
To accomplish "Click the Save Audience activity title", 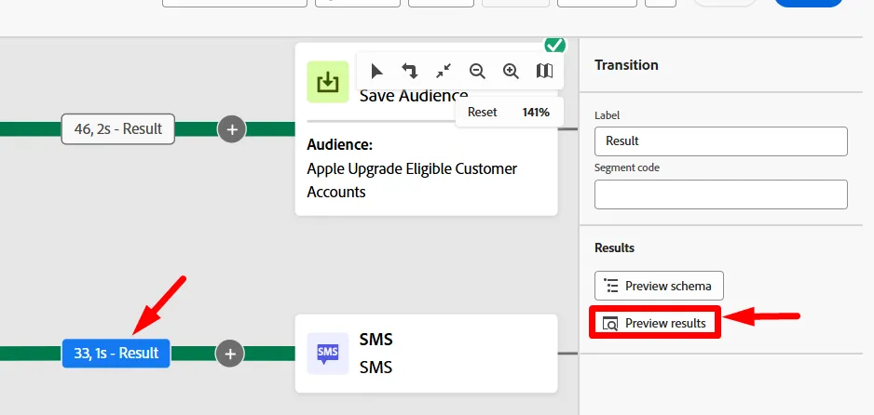I will (x=414, y=96).
